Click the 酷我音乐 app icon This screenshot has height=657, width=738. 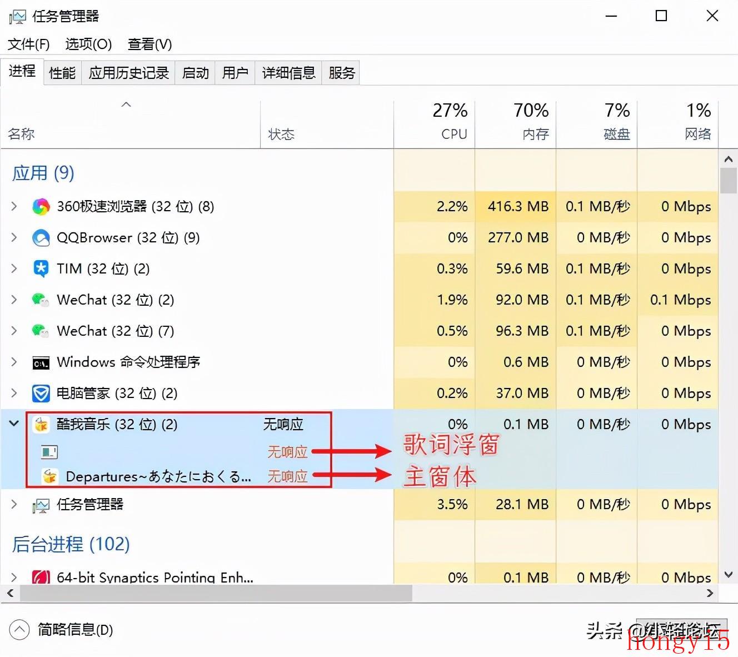pos(41,425)
